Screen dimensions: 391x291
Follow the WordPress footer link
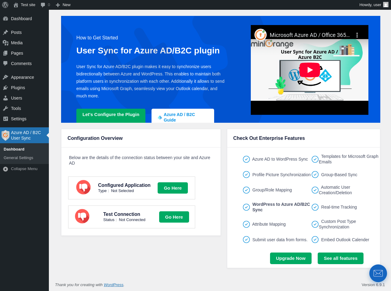tap(114, 285)
